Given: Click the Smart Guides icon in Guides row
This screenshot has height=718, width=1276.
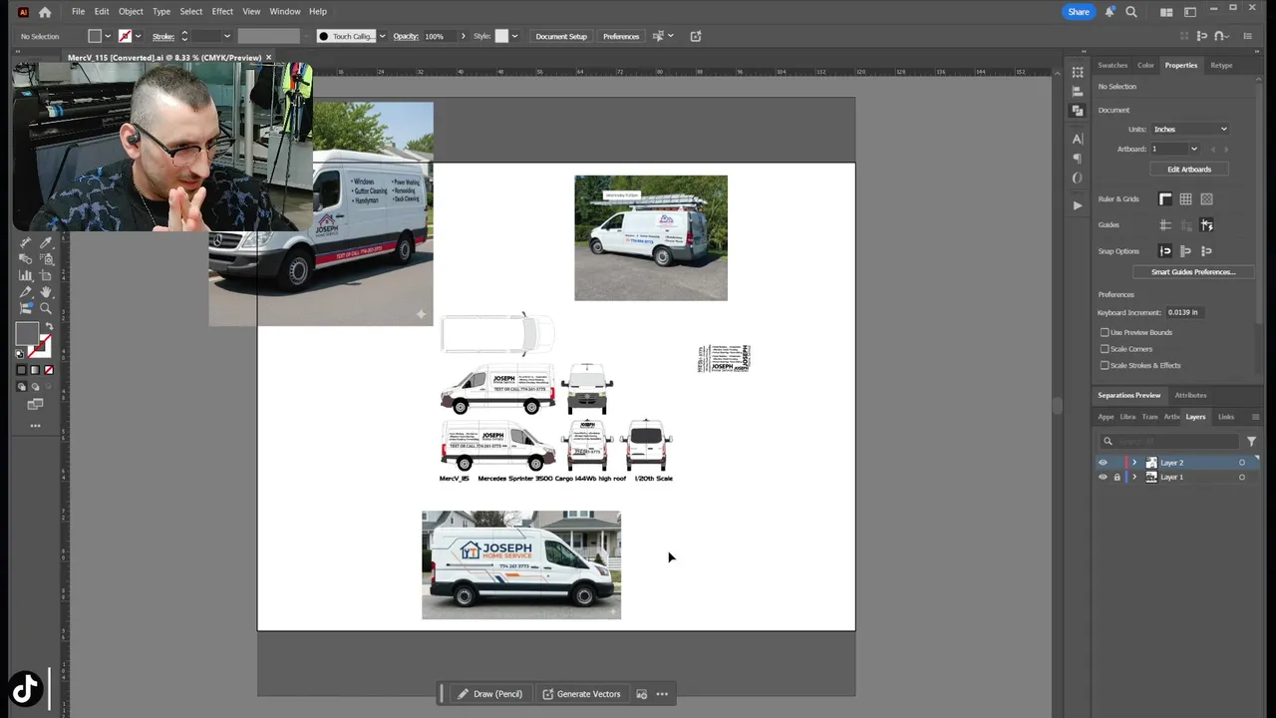Looking at the screenshot, I should point(1206,224).
